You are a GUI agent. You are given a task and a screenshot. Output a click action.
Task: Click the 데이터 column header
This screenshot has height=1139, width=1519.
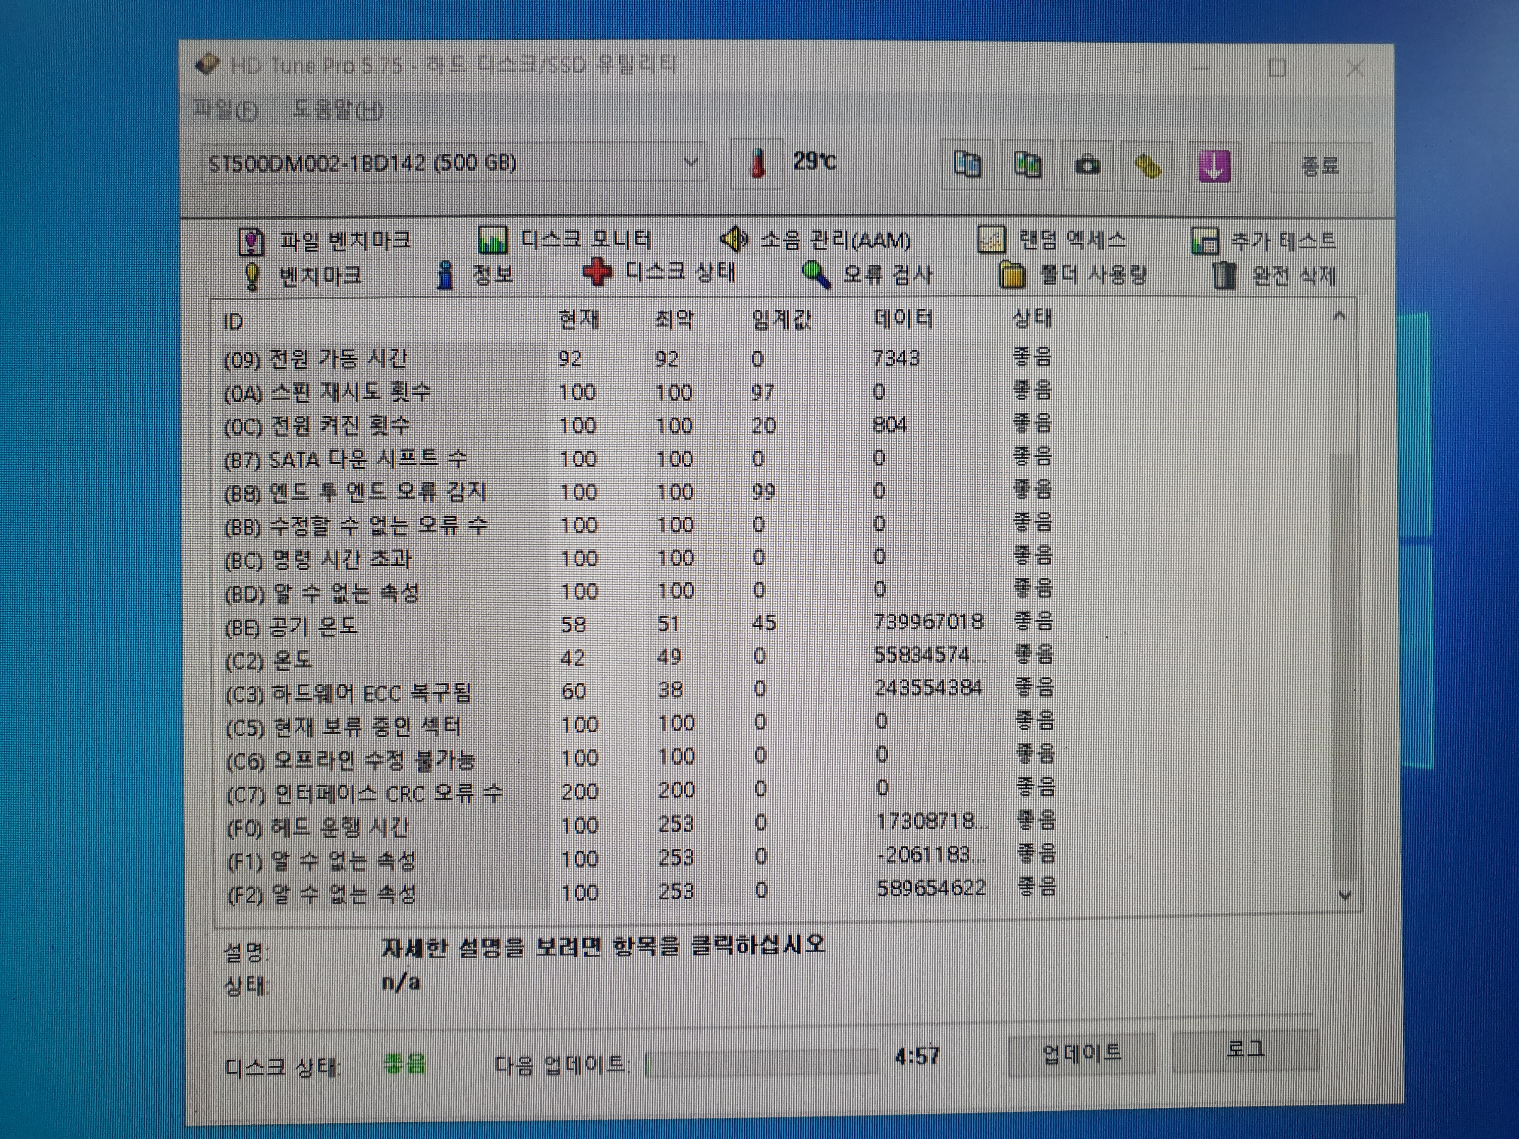(x=902, y=319)
